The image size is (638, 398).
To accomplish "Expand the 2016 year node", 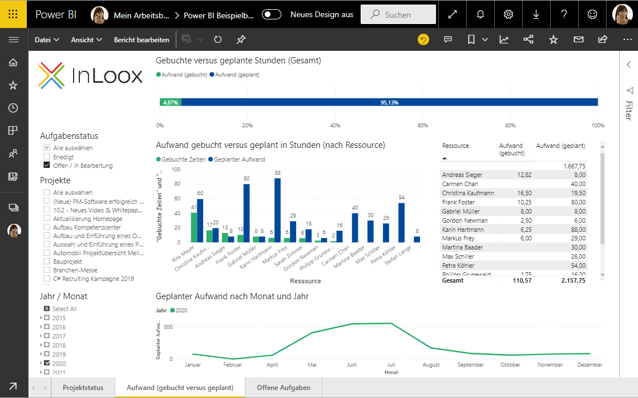I will (41, 327).
